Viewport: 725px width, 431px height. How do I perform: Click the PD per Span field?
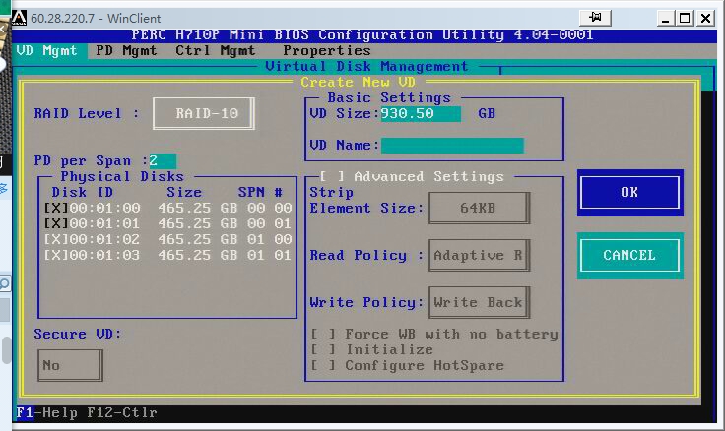coord(163,160)
